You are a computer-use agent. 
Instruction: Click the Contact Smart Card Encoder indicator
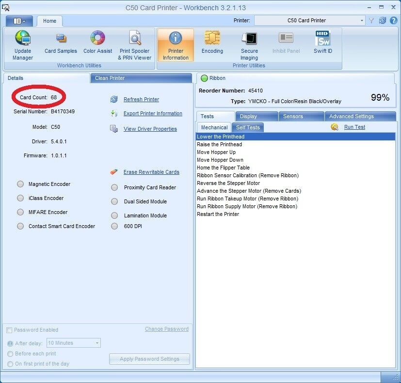[20, 226]
